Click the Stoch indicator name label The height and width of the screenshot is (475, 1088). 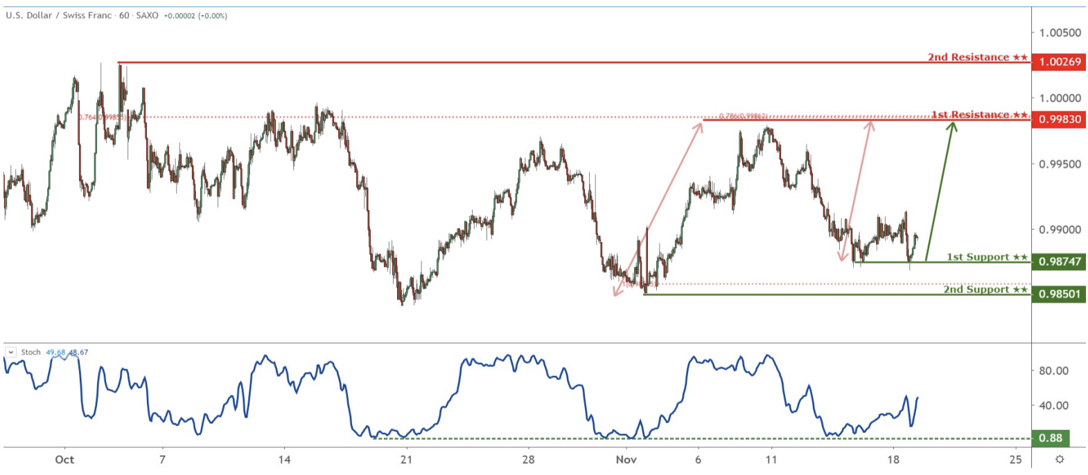pyautogui.click(x=30, y=352)
